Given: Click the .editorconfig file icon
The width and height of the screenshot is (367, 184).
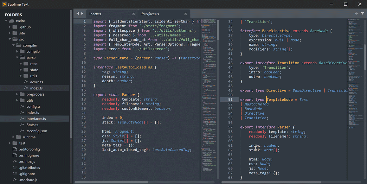Looking at the screenshot, I should (x=15, y=149).
